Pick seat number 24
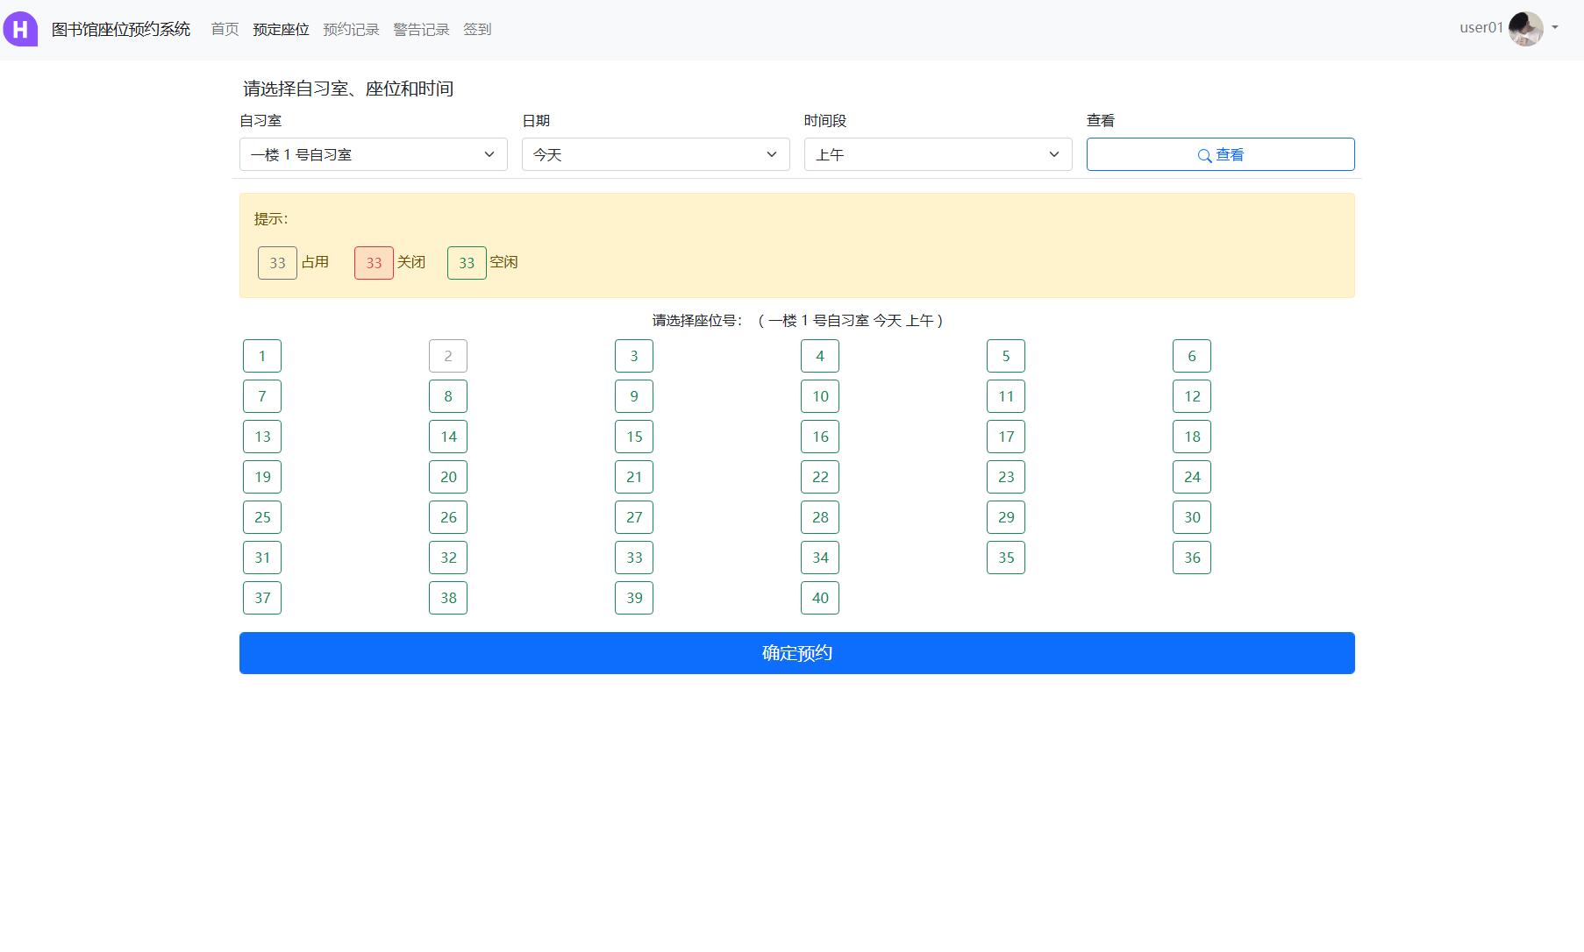 tap(1192, 477)
